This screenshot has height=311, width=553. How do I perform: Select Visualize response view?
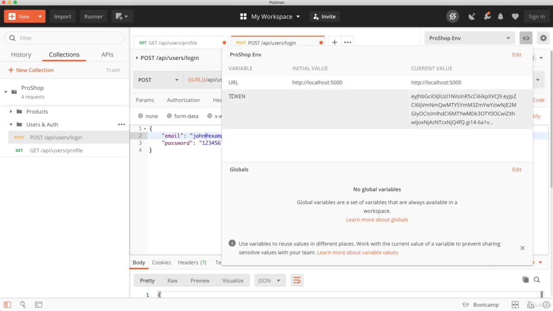click(232, 281)
